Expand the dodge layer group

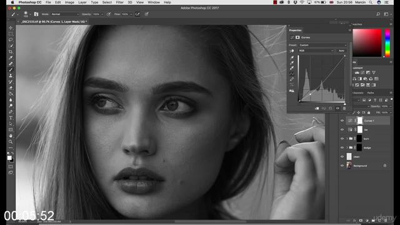[347, 147]
